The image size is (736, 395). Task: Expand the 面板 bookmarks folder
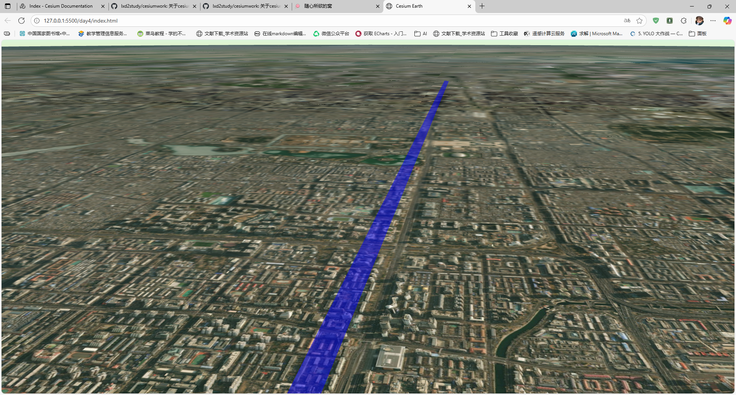point(698,34)
